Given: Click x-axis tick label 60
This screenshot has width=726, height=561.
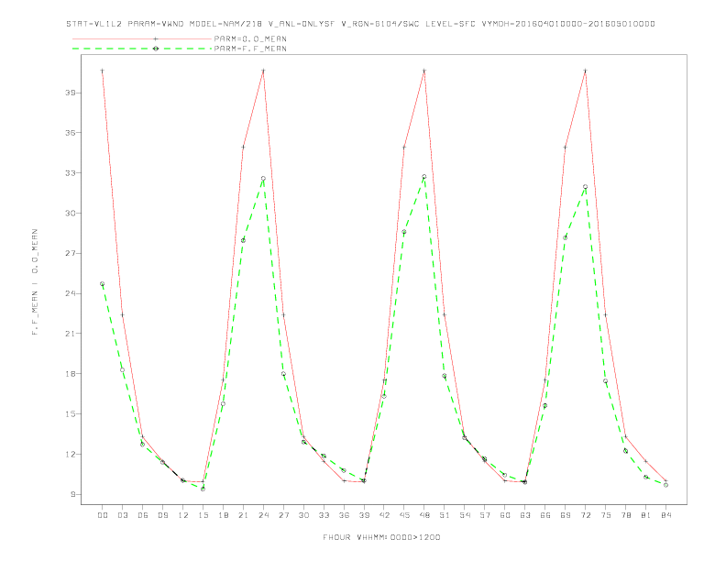Looking at the screenshot, I should pos(505,515).
